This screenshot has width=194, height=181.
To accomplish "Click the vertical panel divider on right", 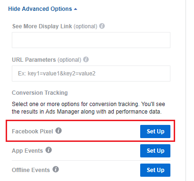I will (x=186, y=90).
